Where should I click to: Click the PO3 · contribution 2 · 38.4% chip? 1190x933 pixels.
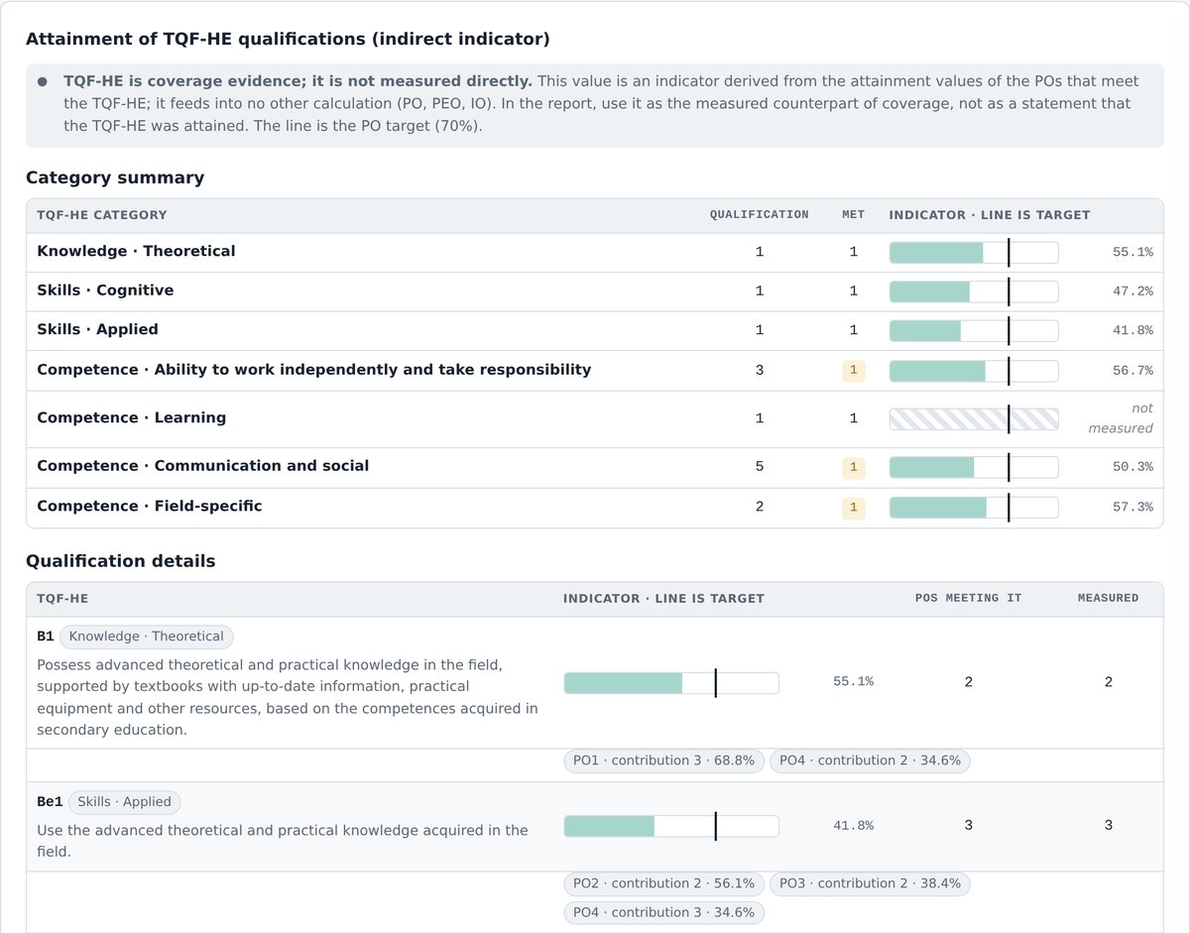coord(870,883)
